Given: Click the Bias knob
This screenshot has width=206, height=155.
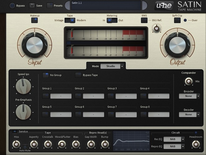Looking at the screenshot, I should point(76,144).
